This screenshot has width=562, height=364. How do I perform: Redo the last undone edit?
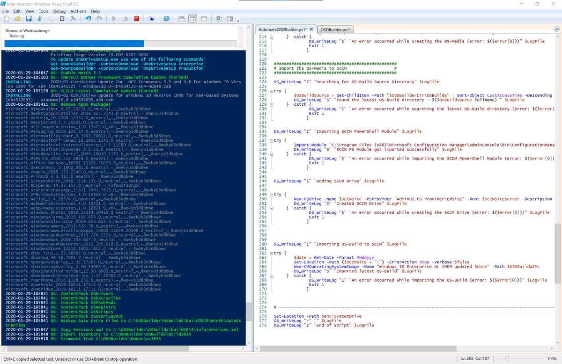[x=99, y=19]
